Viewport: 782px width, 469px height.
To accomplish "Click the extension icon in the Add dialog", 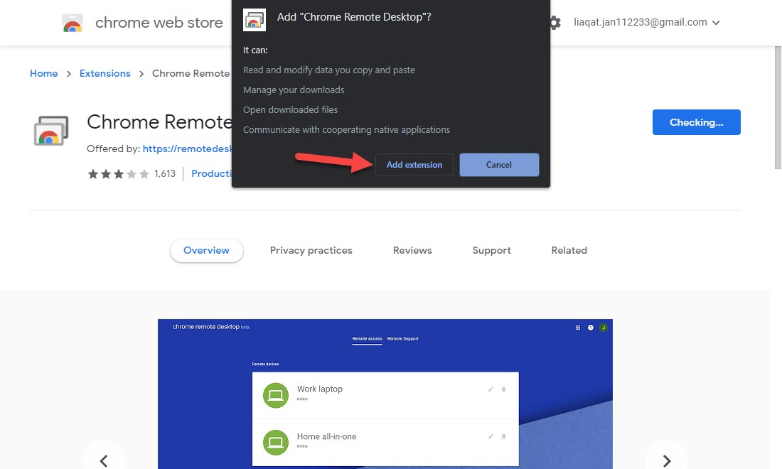I will (255, 19).
